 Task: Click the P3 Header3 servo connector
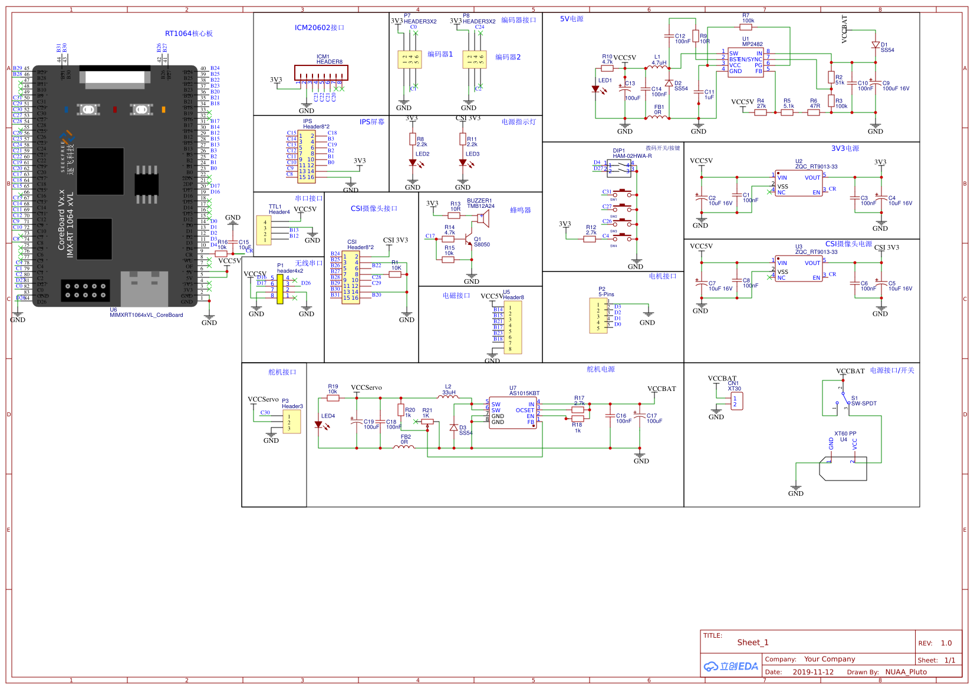tap(291, 422)
